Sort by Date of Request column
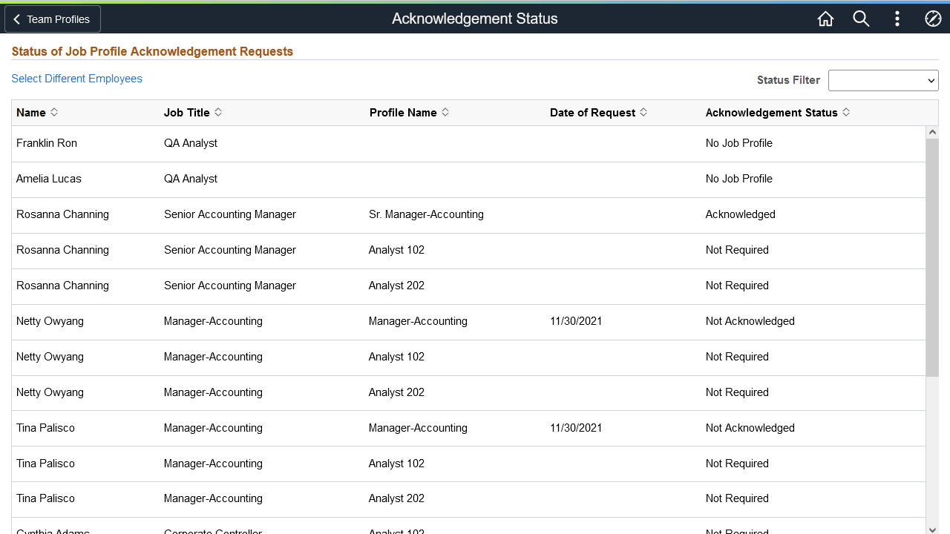Image resolution: width=950 pixels, height=534 pixels. pyautogui.click(x=643, y=112)
